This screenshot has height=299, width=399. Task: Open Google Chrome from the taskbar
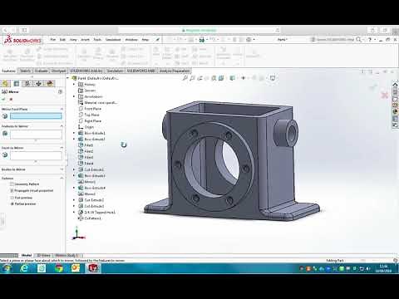[x=58, y=268]
